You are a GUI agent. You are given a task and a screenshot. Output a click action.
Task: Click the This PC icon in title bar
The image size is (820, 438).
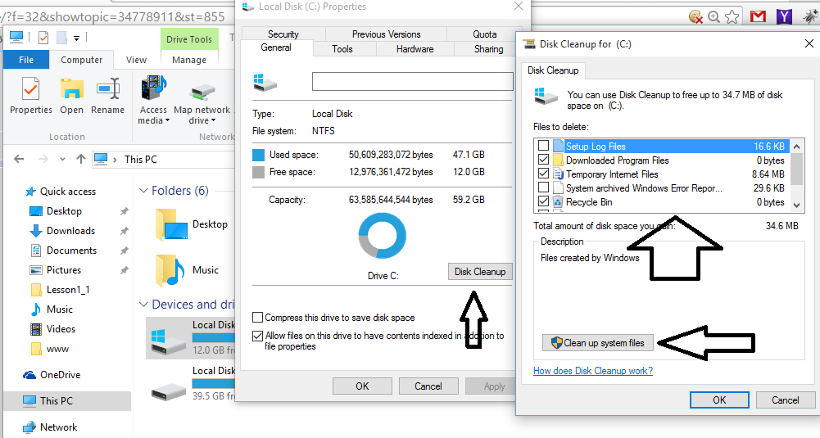click(x=16, y=38)
